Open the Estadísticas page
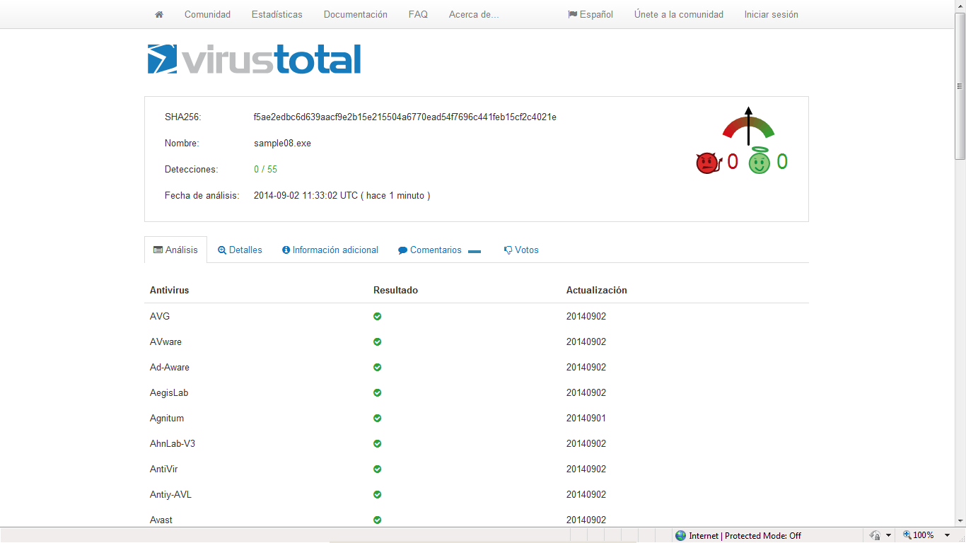966x543 pixels. pos(277,14)
